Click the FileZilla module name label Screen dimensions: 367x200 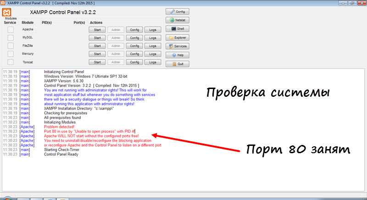(x=28, y=45)
